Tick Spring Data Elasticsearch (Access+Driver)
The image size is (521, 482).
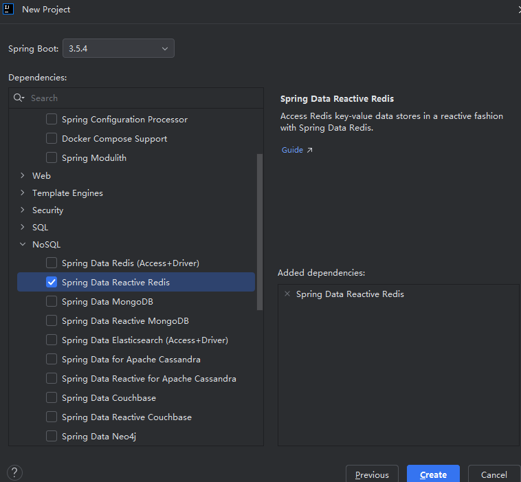(52, 340)
